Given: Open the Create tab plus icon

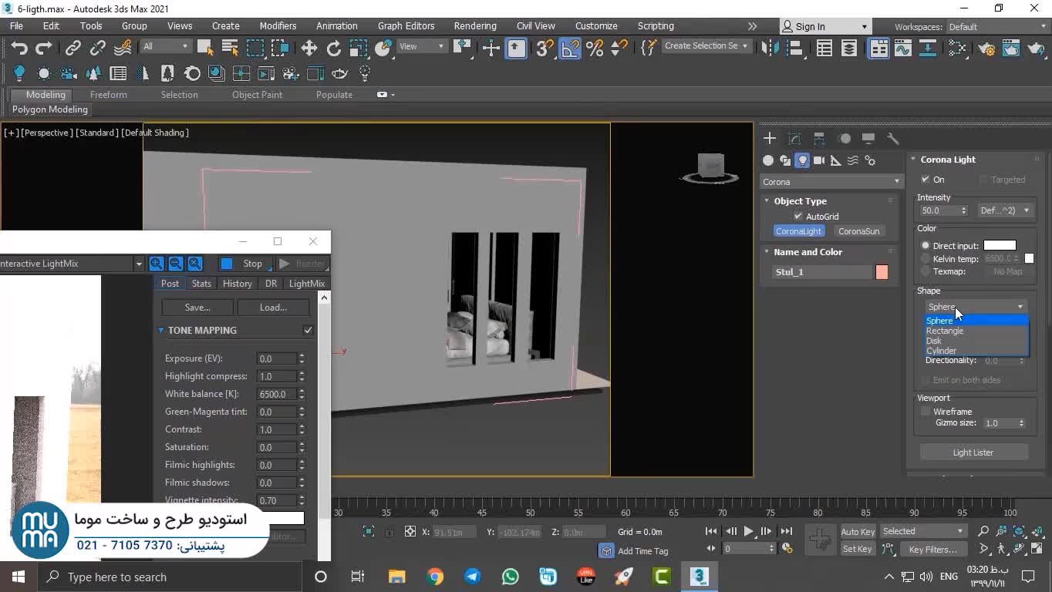Looking at the screenshot, I should pos(769,139).
